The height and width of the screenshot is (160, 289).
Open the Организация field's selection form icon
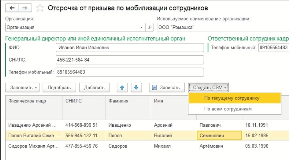(150, 28)
